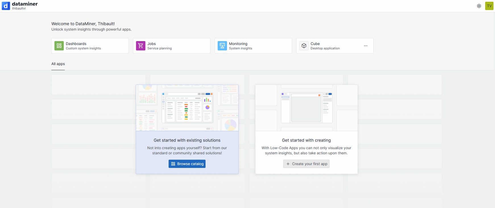Click the 'thibaultvi' username text
The image size is (495, 208).
(19, 9)
